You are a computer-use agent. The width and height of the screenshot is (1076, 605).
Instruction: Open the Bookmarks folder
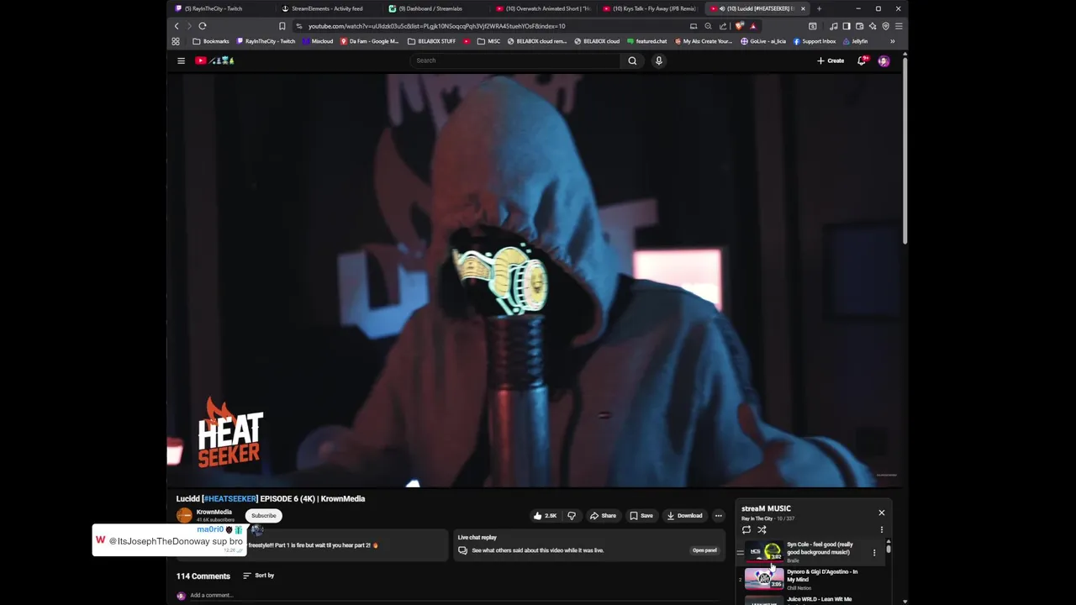[211, 41]
